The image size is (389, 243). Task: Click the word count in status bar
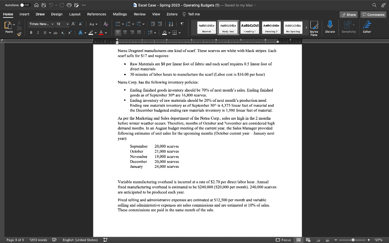(x=38, y=240)
